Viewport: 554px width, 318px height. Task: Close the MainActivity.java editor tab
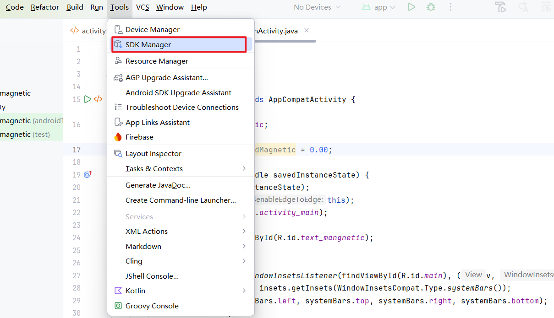pos(307,30)
